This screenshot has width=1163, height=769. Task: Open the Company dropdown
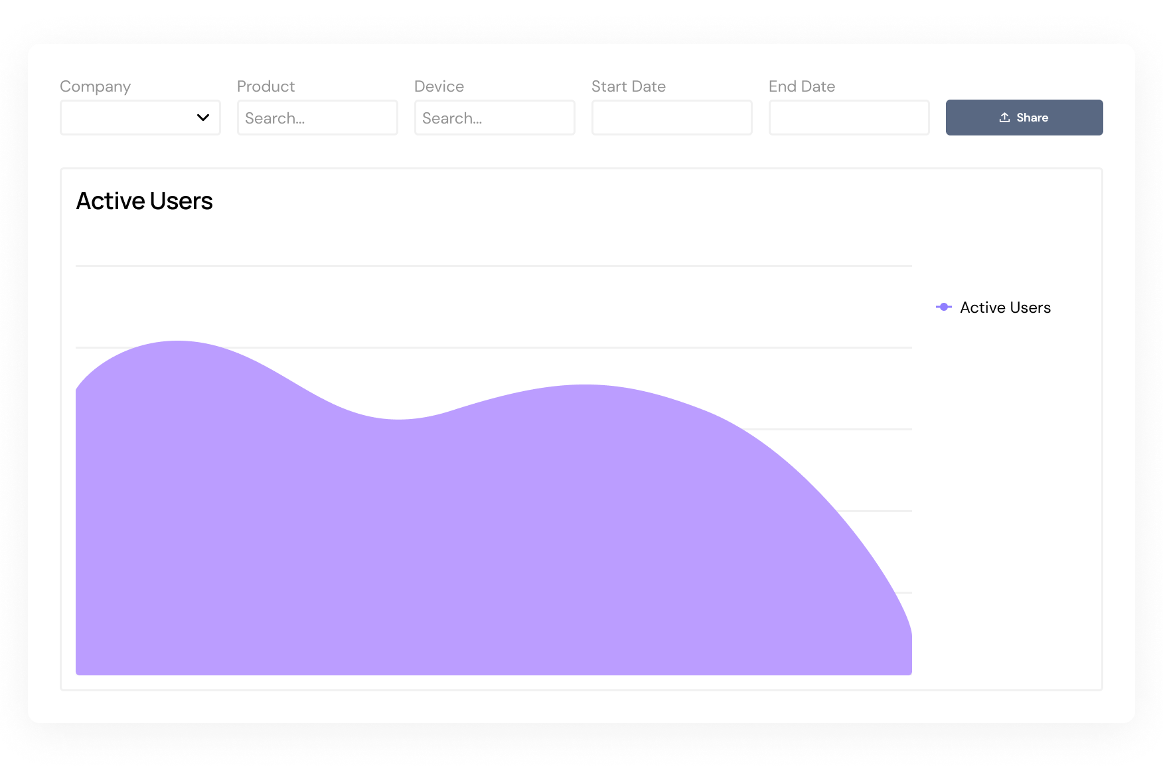140,118
